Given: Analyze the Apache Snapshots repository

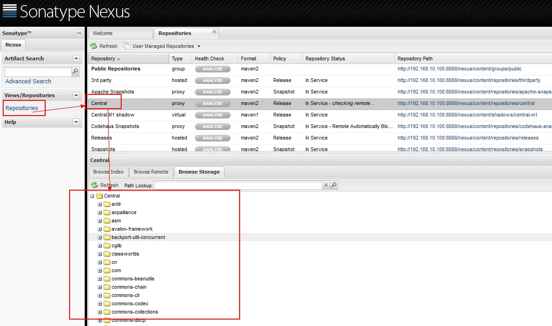Looking at the screenshot, I should click(212, 92).
